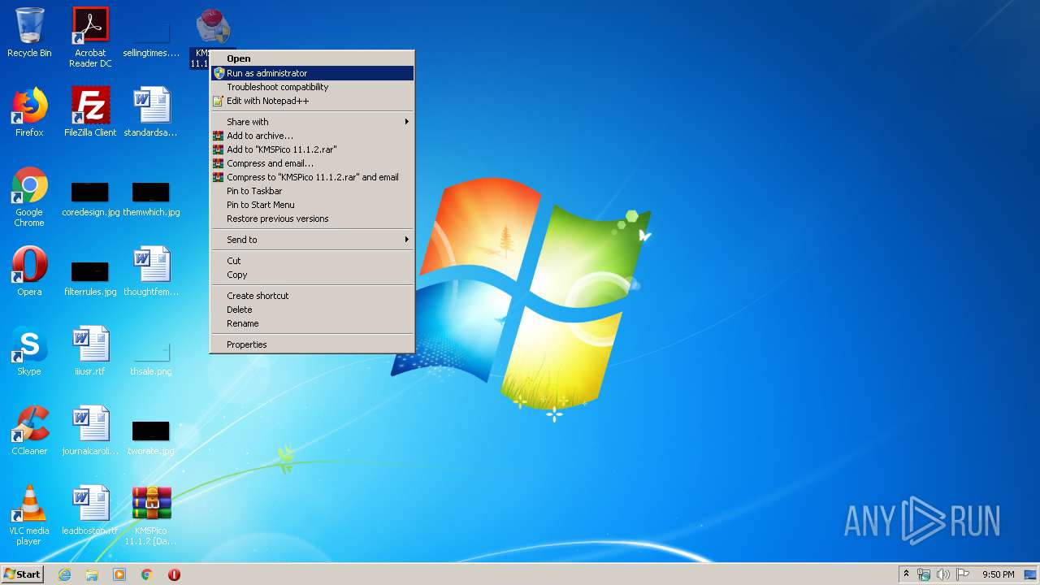This screenshot has width=1040, height=585.
Task: Launch Windows Media Player from the taskbar
Action: point(119,574)
